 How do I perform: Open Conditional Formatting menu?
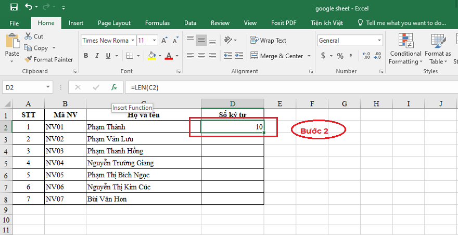pyautogui.click(x=405, y=50)
